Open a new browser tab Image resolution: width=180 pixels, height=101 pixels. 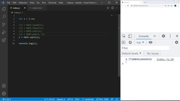[x=145, y=2]
